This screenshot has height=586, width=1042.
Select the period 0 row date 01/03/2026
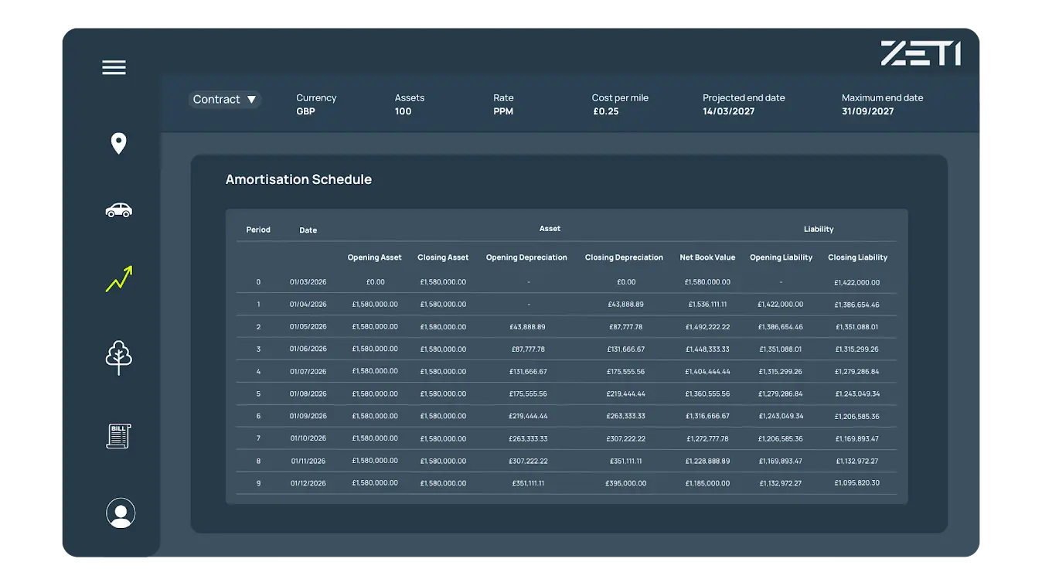coord(308,282)
